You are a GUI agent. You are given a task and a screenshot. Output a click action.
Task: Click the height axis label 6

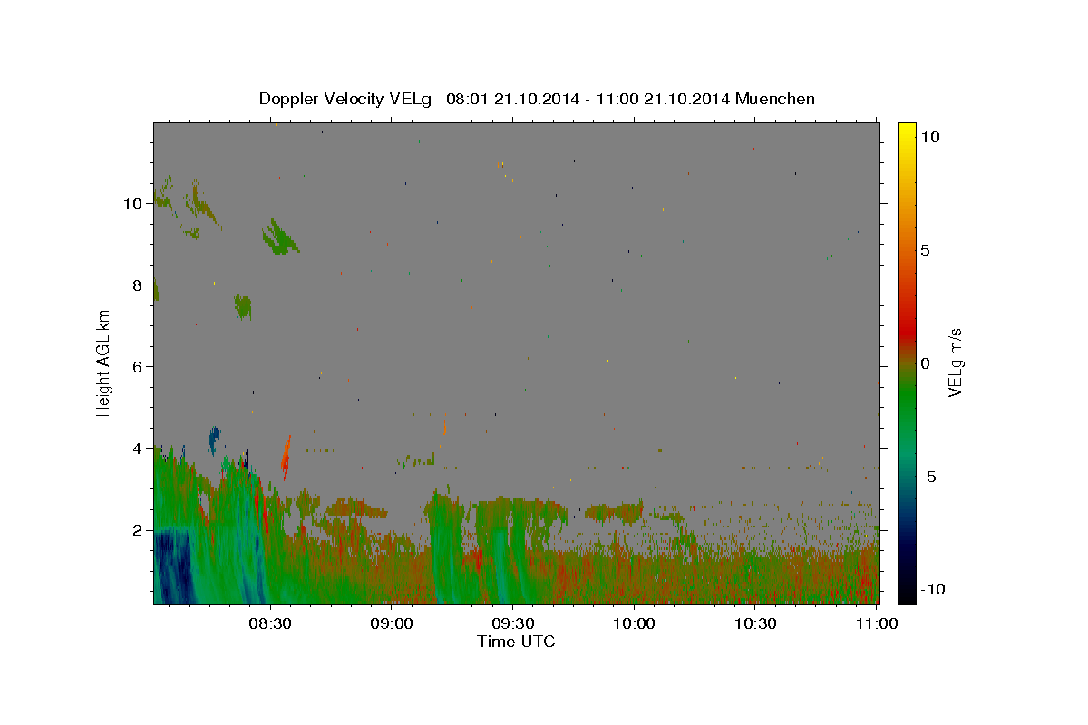[140, 367]
